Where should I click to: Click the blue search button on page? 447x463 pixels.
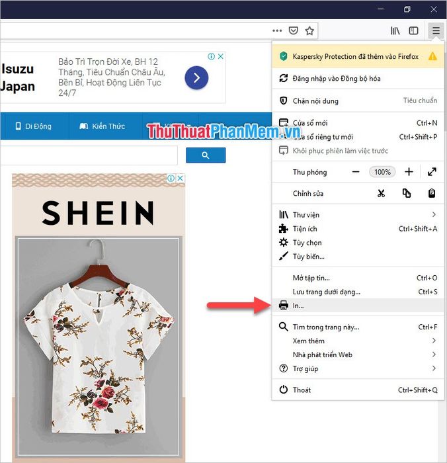pos(206,155)
